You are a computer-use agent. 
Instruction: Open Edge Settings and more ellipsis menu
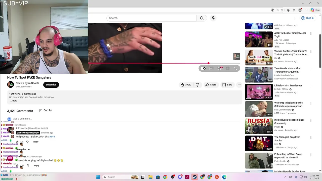click(306, 10)
